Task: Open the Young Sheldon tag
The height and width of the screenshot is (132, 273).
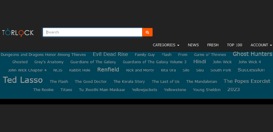Action: tap(207, 90)
